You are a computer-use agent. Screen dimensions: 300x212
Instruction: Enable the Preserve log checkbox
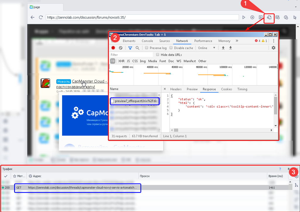coord(147,48)
